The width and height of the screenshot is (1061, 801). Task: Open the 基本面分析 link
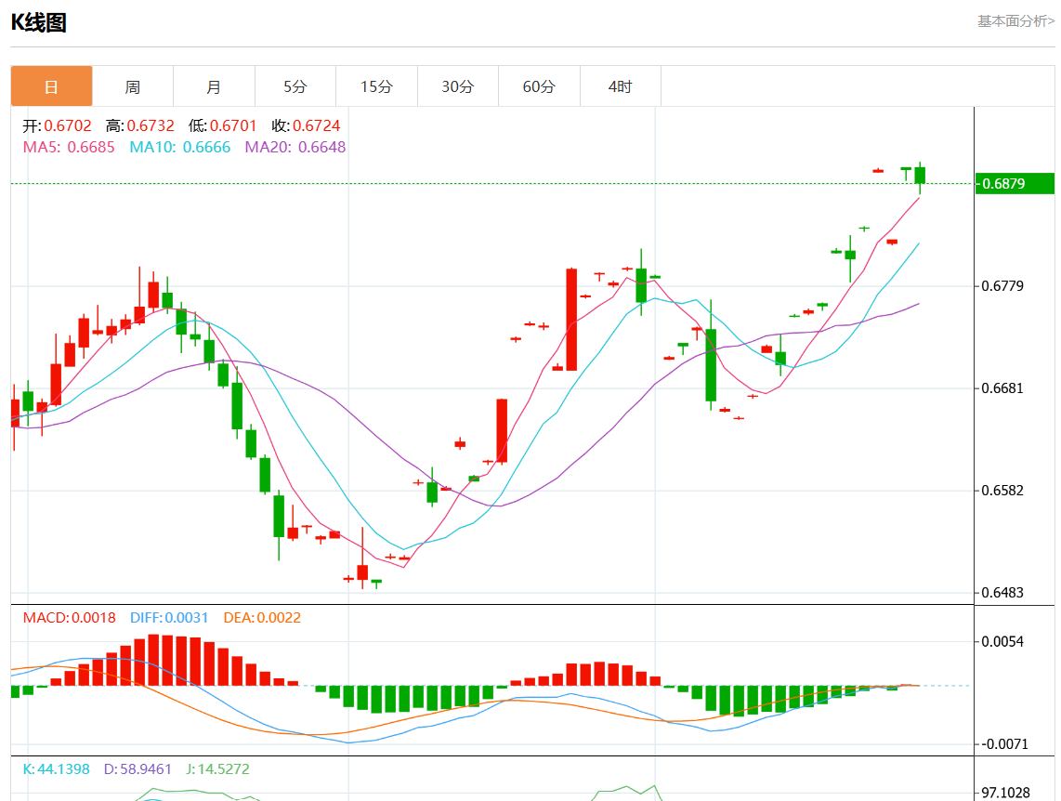point(1015,21)
